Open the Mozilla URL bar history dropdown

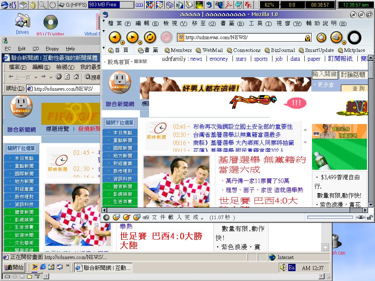coord(308,38)
